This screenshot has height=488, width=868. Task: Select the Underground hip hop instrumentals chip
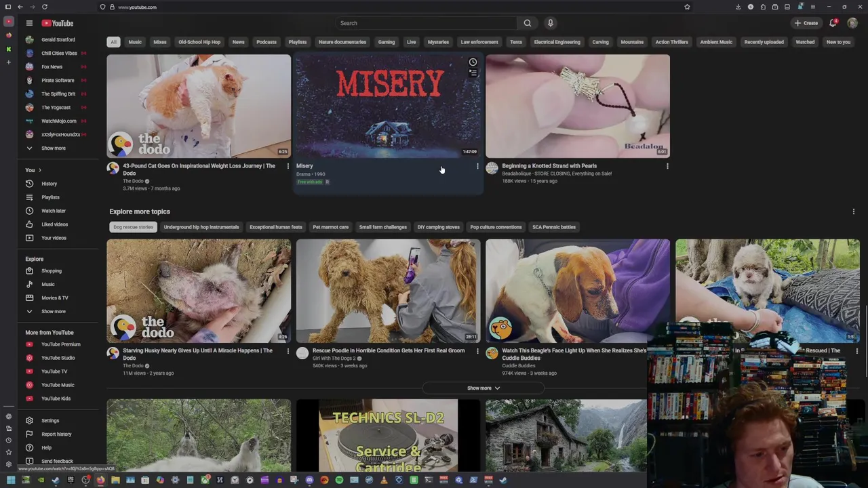pos(201,227)
